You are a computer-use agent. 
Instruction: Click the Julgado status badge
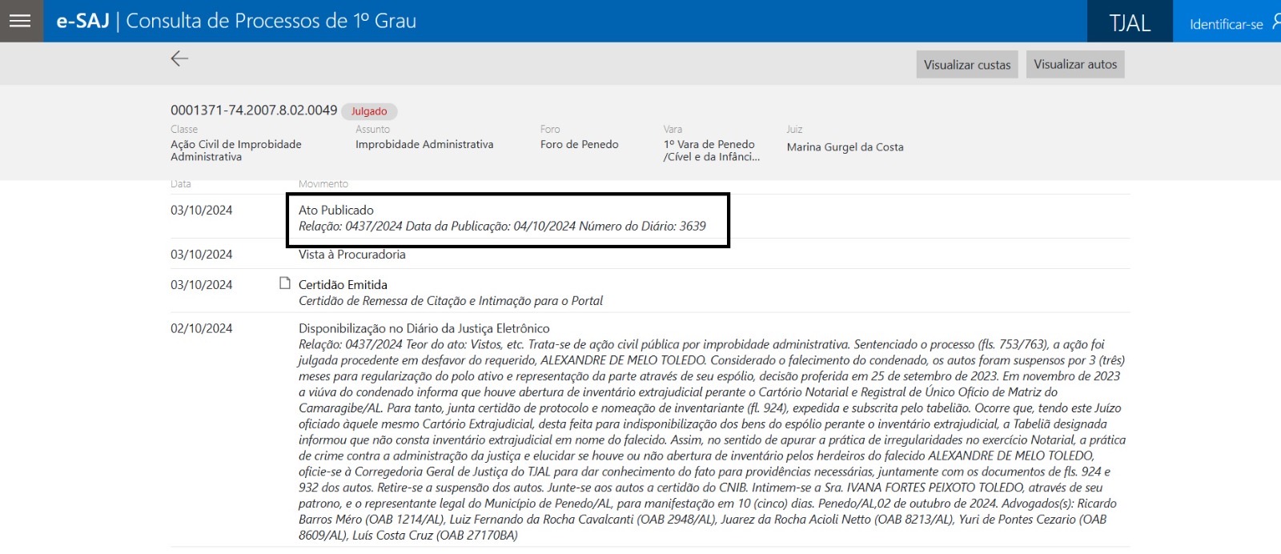pyautogui.click(x=369, y=111)
